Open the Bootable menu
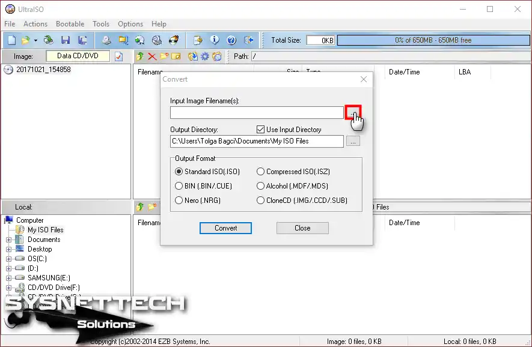The width and height of the screenshot is (532, 347). [70, 24]
